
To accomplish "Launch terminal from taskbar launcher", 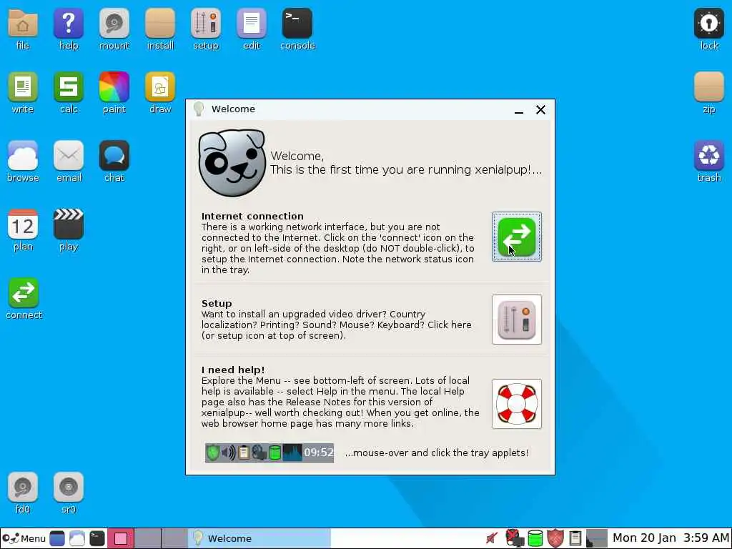I will [x=97, y=538].
